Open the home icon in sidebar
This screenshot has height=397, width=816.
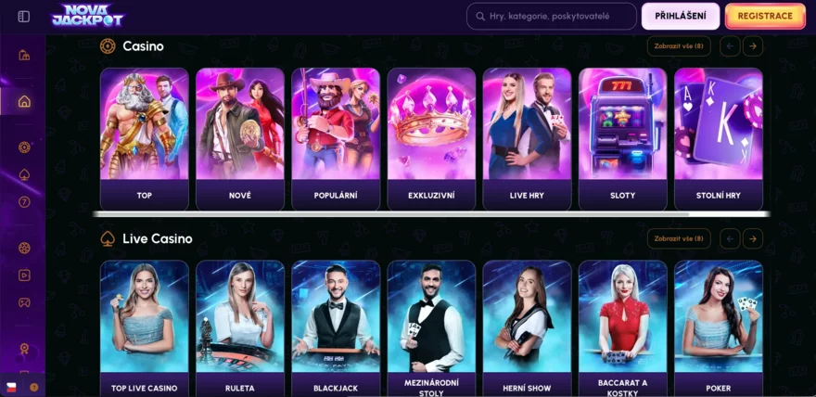(x=24, y=101)
